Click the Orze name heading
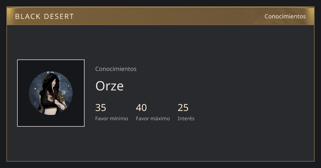 click(109, 86)
